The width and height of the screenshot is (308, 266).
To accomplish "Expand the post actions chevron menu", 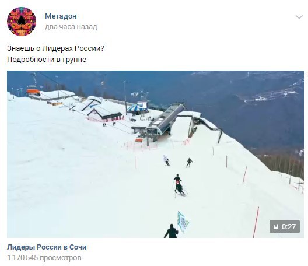I will point(299,17).
